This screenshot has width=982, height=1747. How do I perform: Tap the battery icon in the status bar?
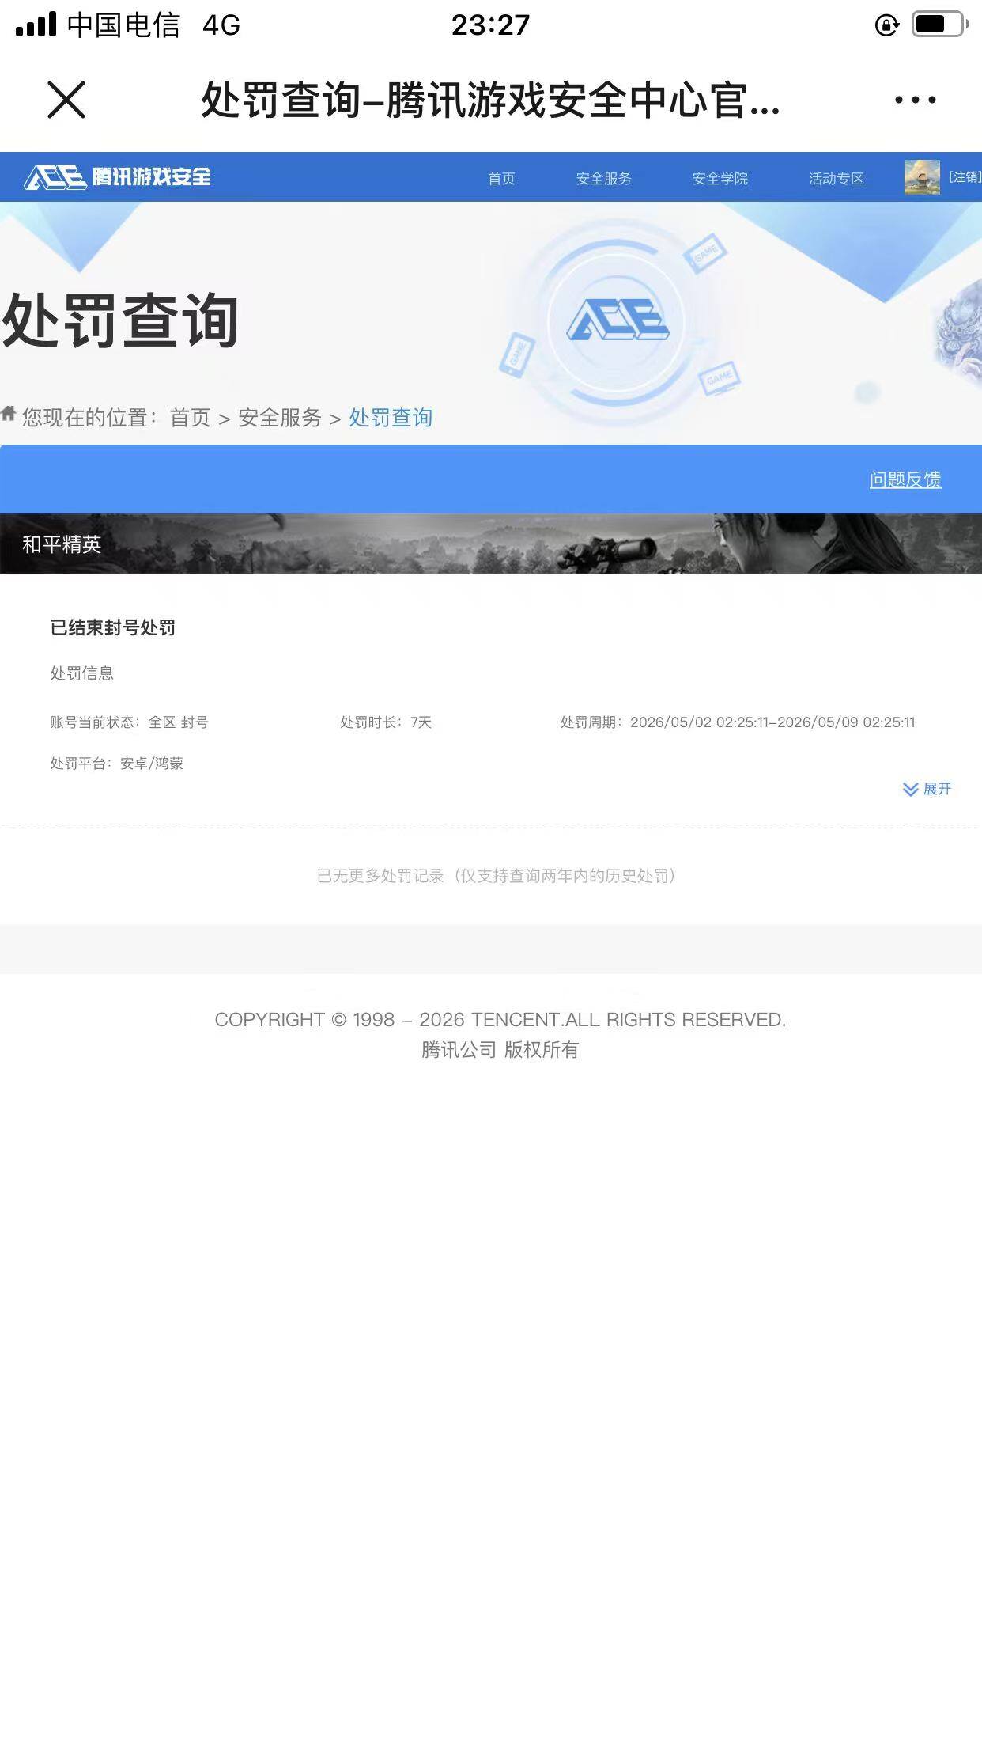click(940, 25)
